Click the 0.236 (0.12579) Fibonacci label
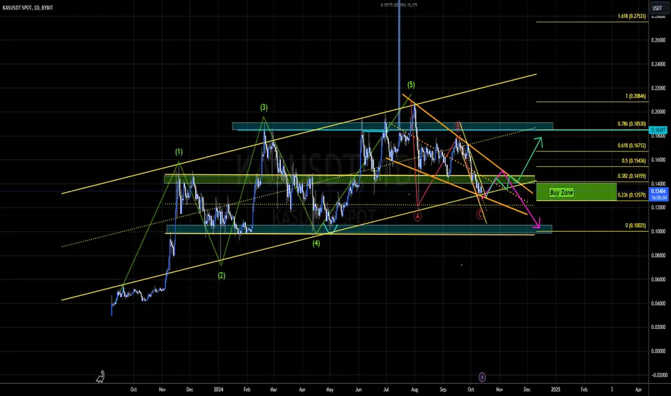The width and height of the screenshot is (671, 396). [631, 195]
